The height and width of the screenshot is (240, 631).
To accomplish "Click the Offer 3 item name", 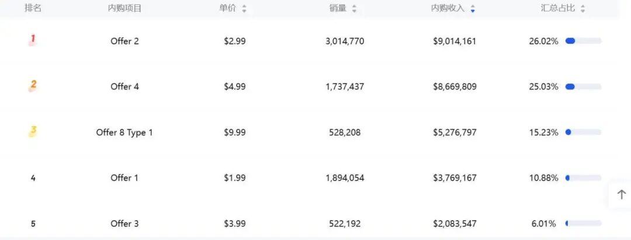I will [124, 224].
